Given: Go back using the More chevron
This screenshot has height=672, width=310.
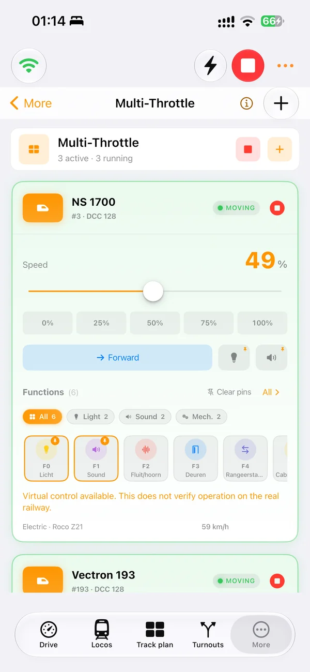Looking at the screenshot, I should point(31,103).
